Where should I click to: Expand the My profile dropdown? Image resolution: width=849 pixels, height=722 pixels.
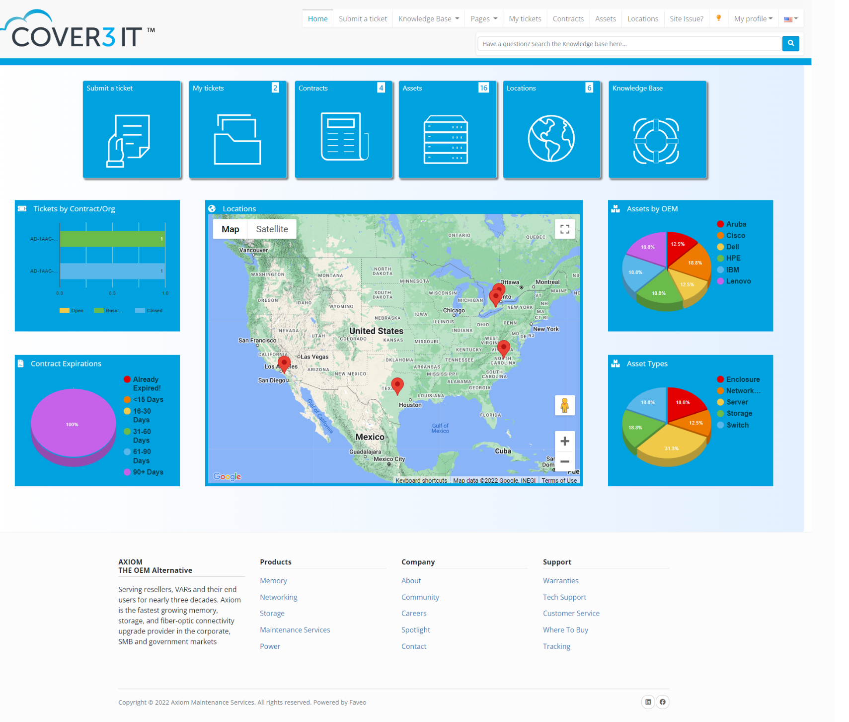[752, 18]
